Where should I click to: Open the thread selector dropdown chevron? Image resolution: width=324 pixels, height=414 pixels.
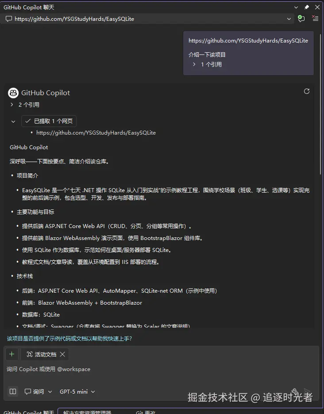pyautogui.click(x=289, y=19)
